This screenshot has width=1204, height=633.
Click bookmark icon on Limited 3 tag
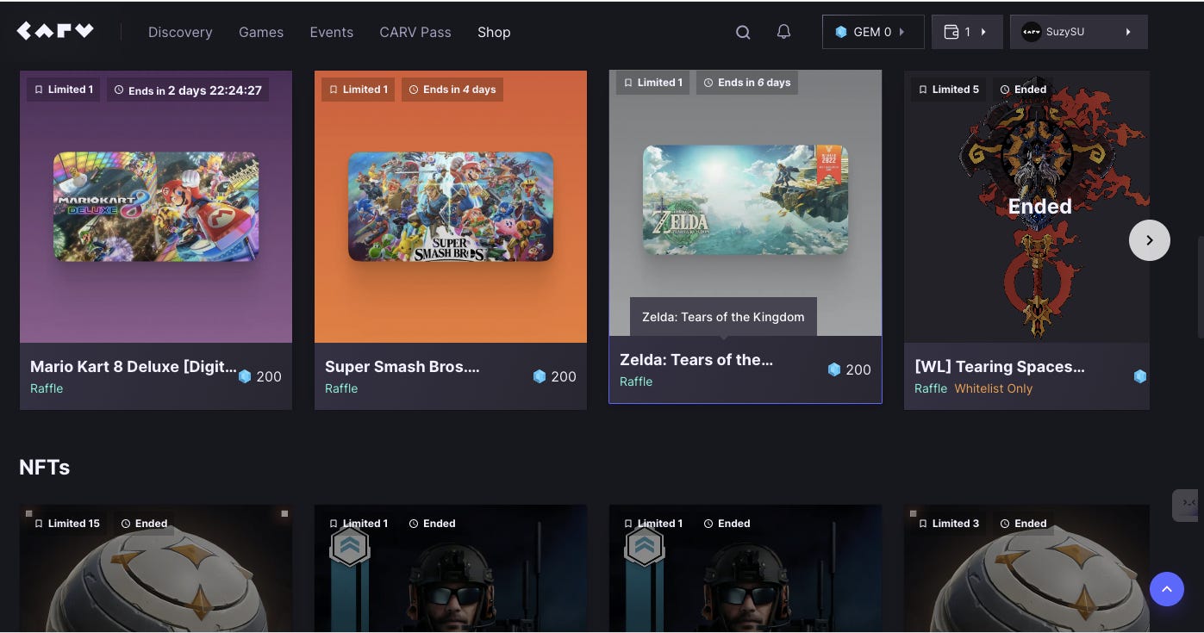[922, 524]
